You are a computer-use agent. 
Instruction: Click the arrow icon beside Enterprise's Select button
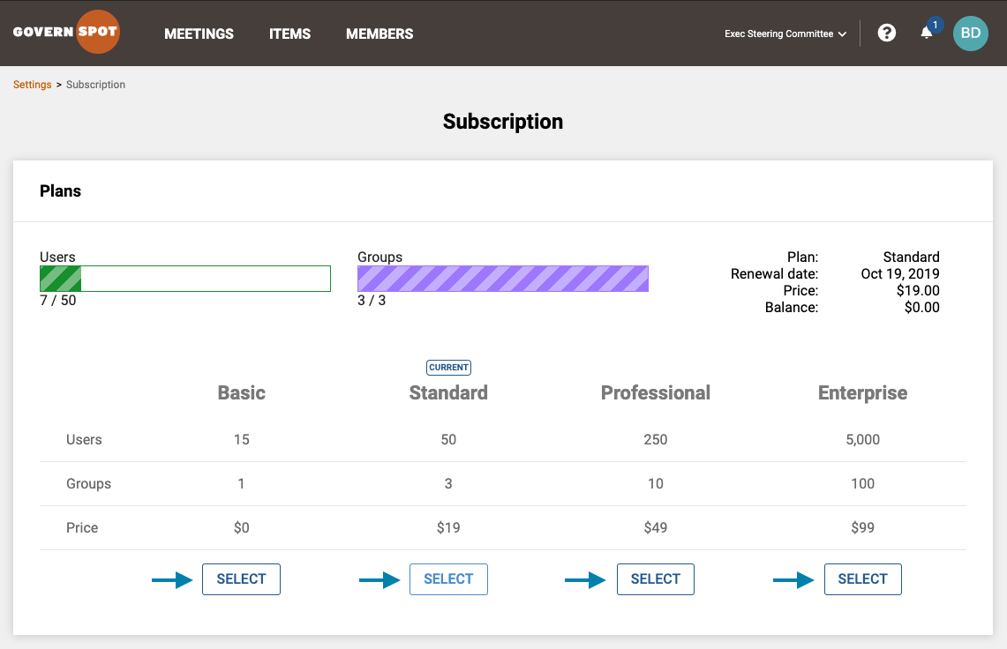coord(793,579)
